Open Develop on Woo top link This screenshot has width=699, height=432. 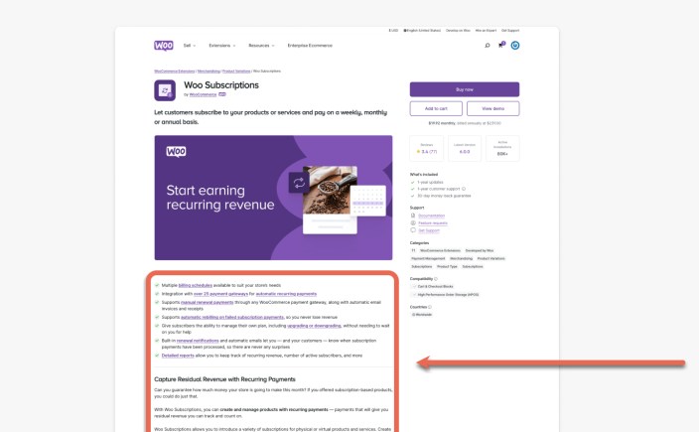(x=458, y=31)
